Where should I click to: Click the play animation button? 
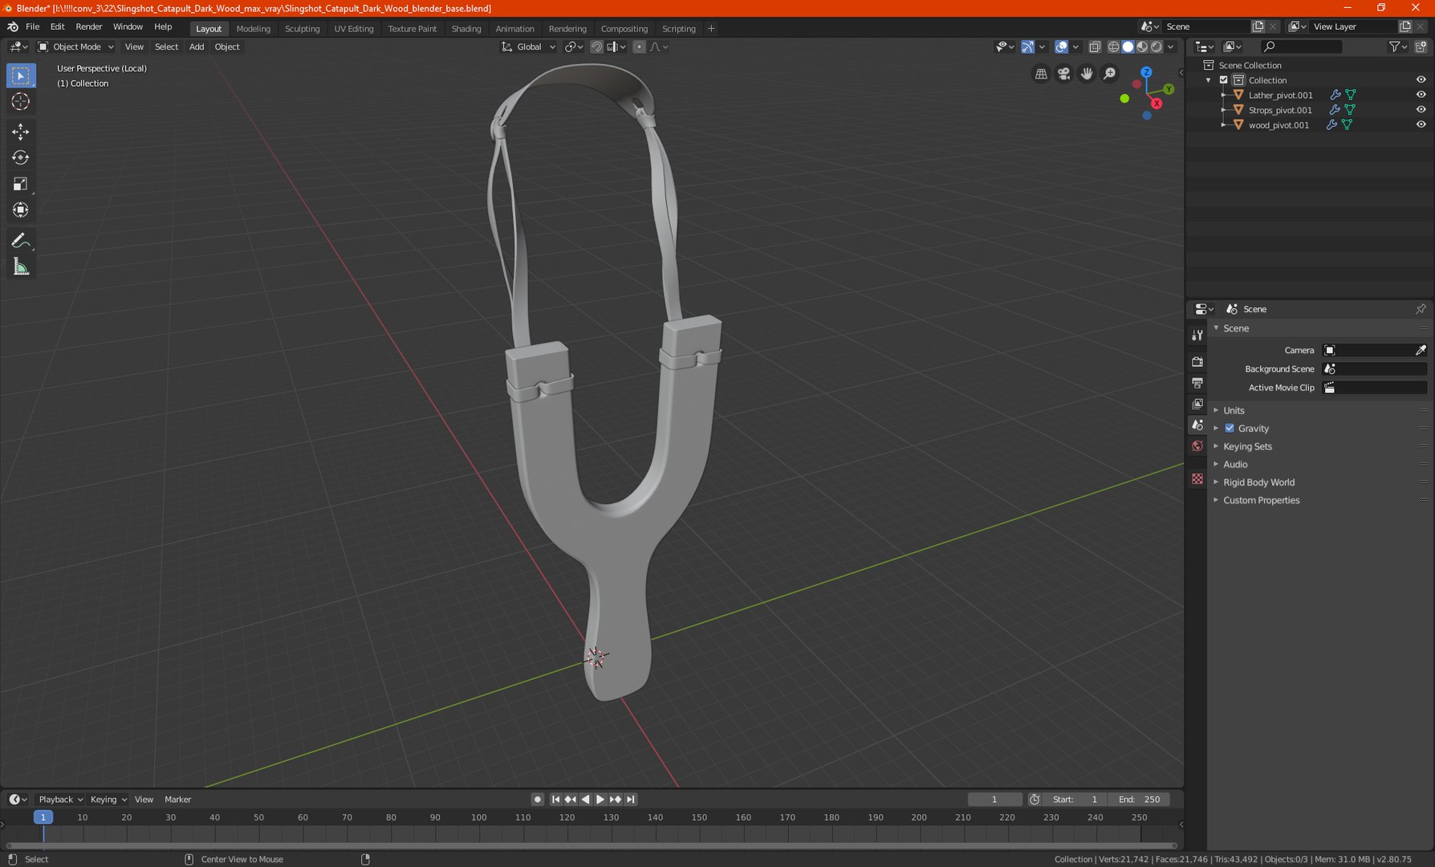coord(600,800)
